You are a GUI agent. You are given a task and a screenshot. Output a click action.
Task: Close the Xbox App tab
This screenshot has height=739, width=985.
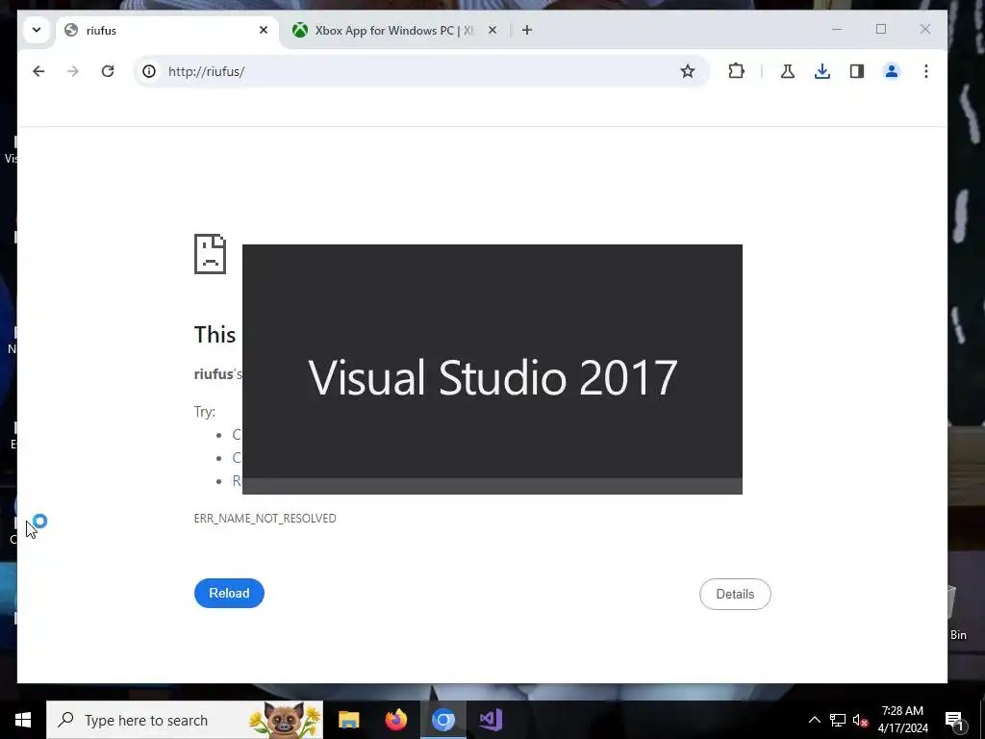pos(492,30)
